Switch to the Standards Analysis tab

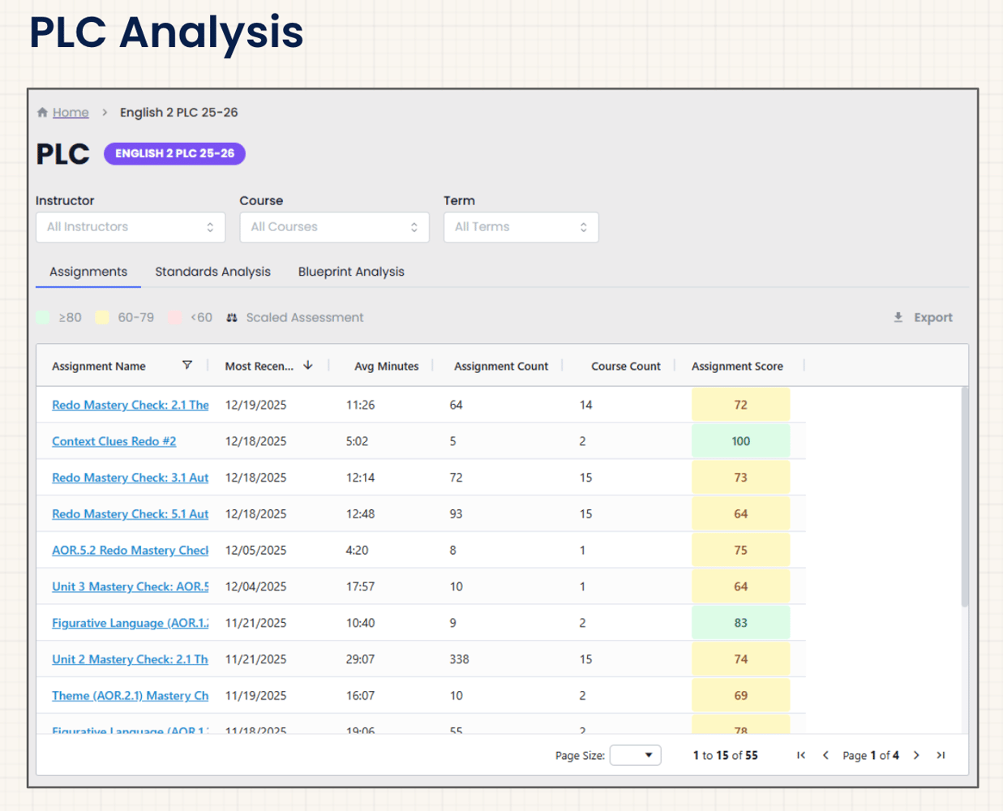(212, 272)
